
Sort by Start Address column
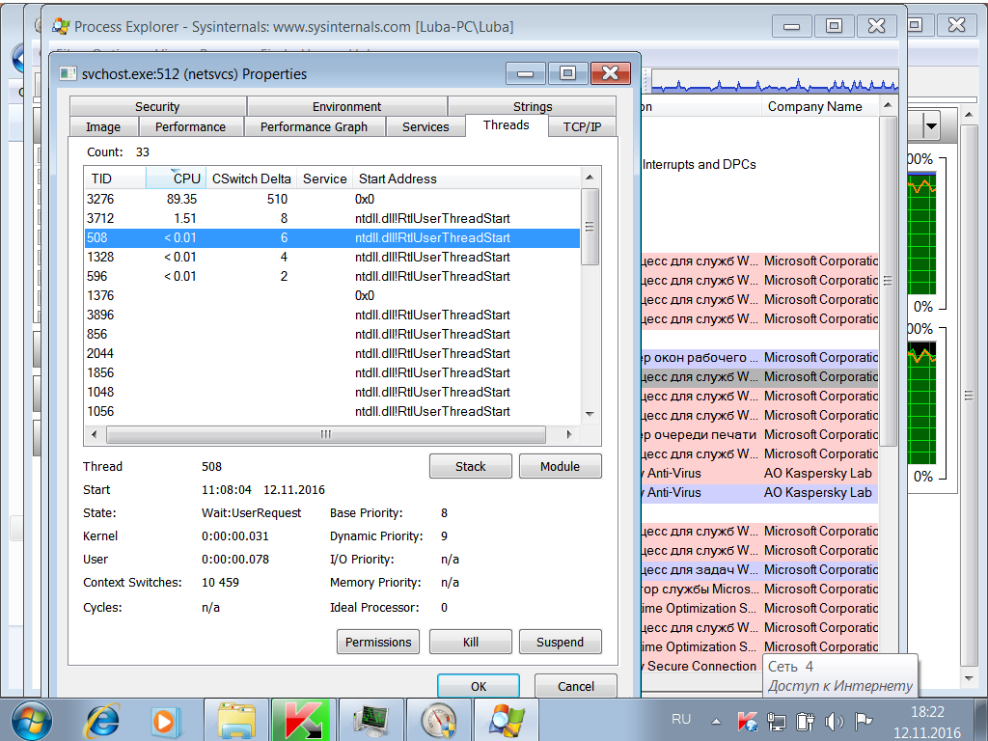click(466, 178)
